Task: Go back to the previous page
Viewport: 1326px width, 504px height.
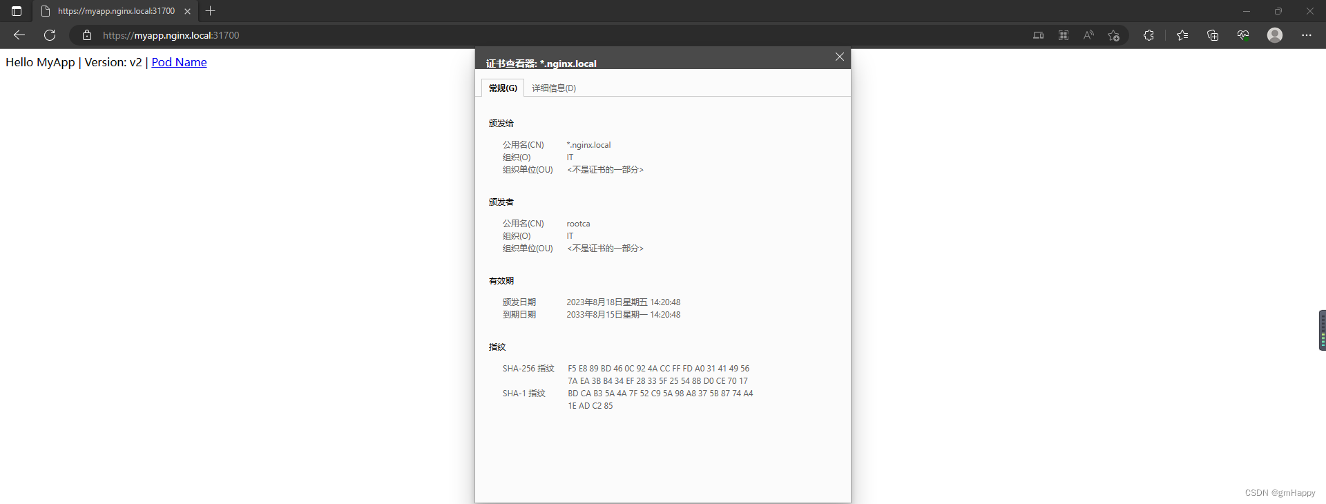Action: [x=19, y=35]
